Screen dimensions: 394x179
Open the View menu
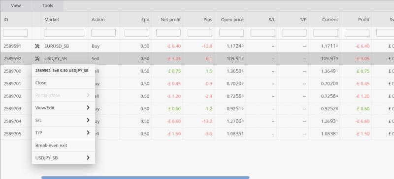pyautogui.click(x=16, y=5)
